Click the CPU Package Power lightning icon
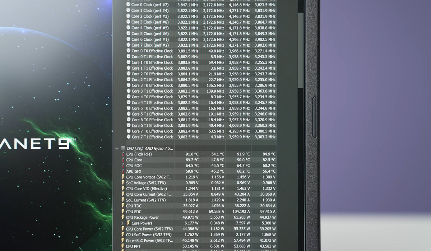Viewport: 431px width, 251px height. (123, 217)
